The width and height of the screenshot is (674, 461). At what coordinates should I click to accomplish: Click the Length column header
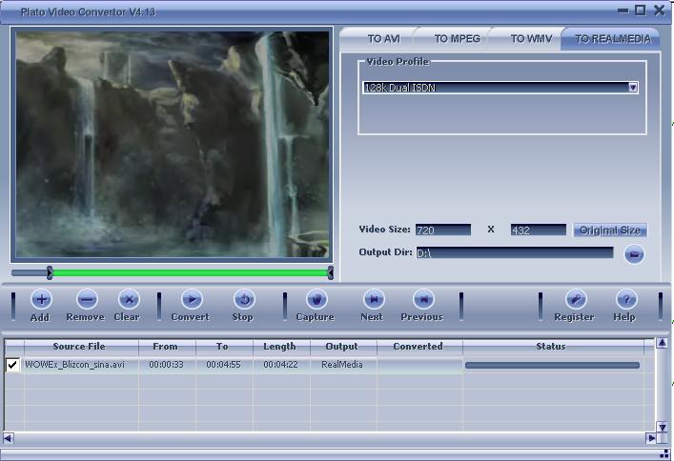[x=281, y=347]
